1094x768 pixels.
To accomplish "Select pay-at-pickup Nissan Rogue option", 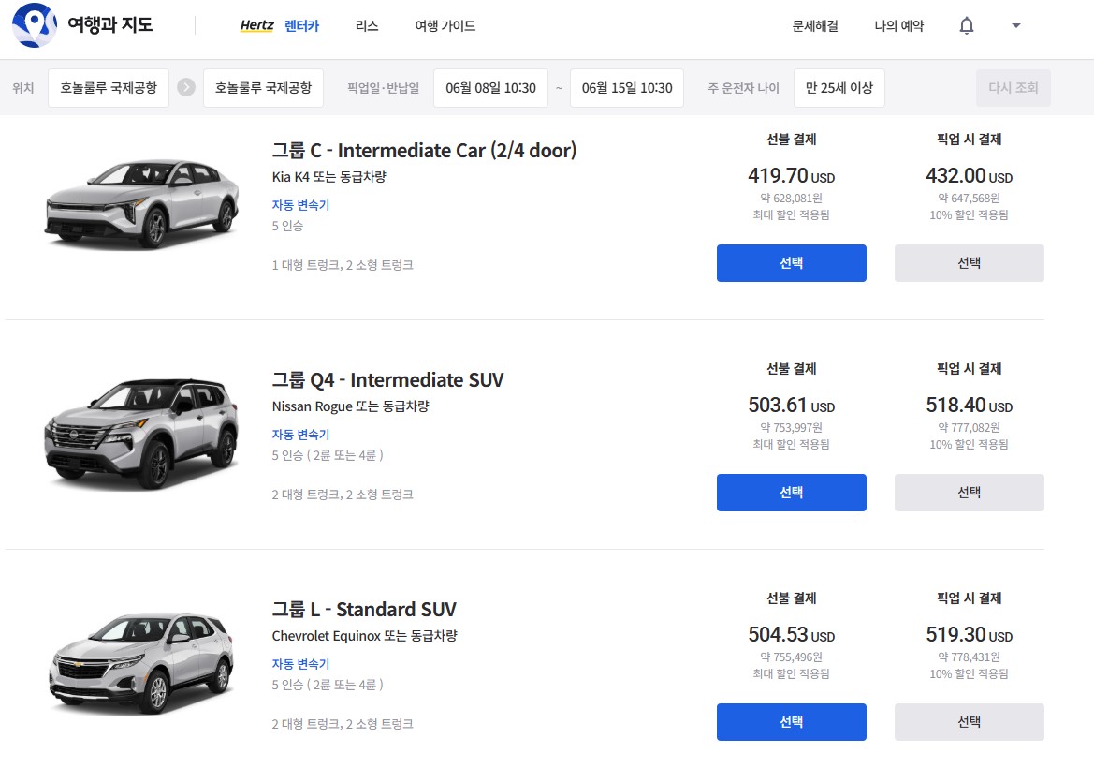I will tap(969, 493).
